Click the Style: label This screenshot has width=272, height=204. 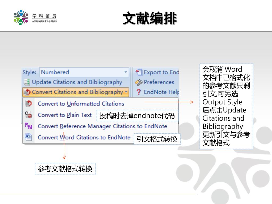(x=29, y=72)
